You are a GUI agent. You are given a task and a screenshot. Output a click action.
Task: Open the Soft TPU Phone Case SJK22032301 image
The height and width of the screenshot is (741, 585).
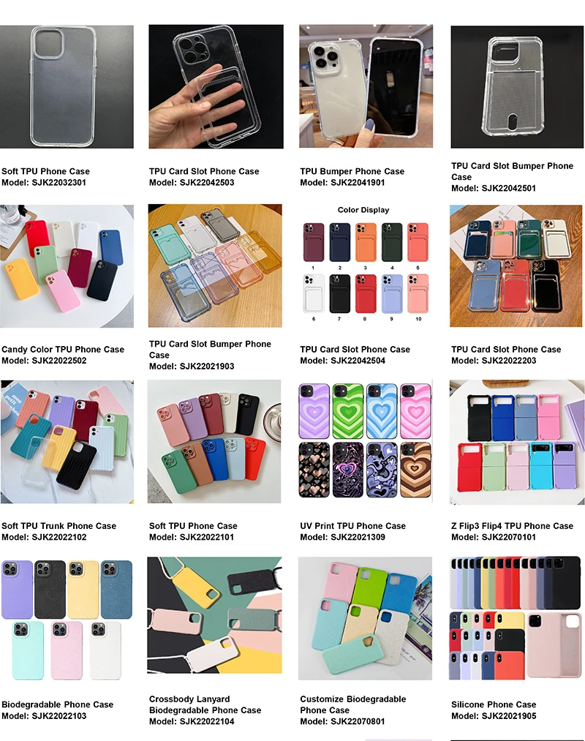pyautogui.click(x=67, y=86)
